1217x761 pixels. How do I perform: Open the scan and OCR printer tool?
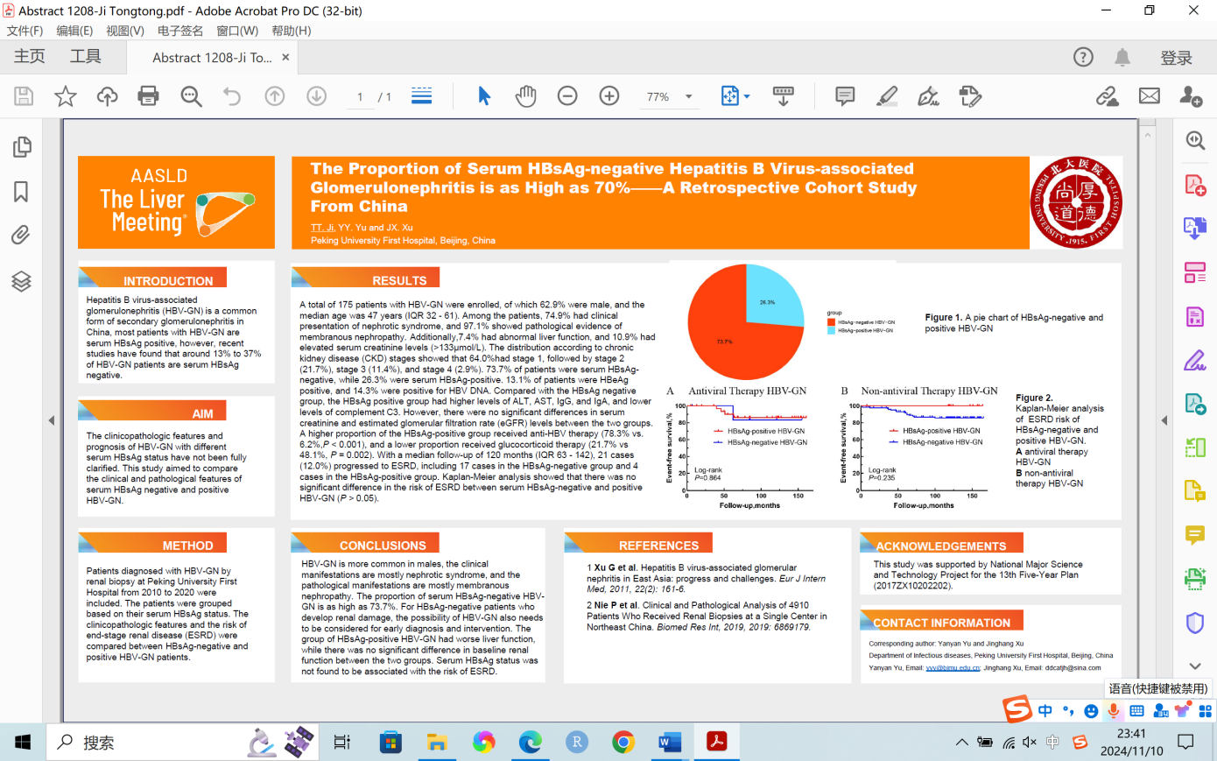tap(1195, 578)
